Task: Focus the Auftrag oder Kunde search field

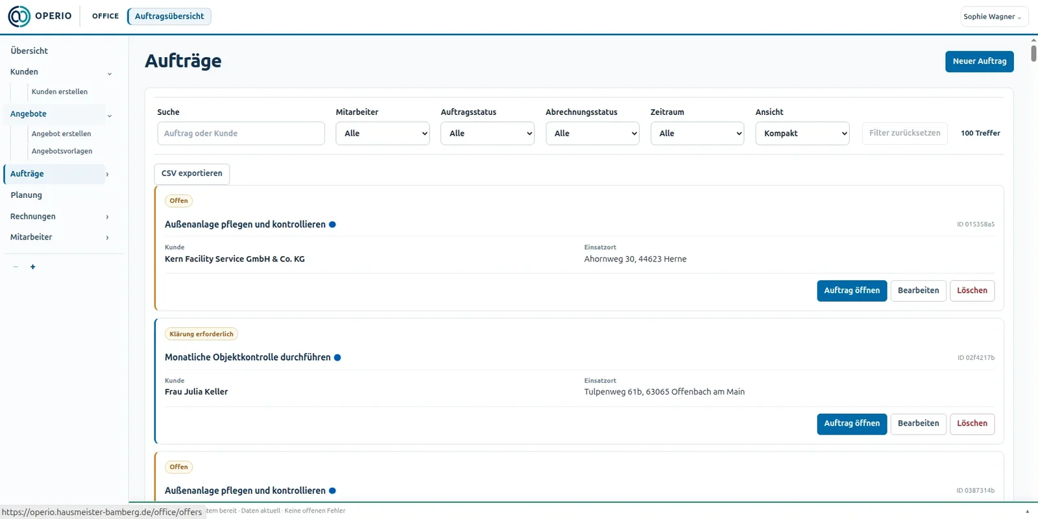Action: pos(241,134)
